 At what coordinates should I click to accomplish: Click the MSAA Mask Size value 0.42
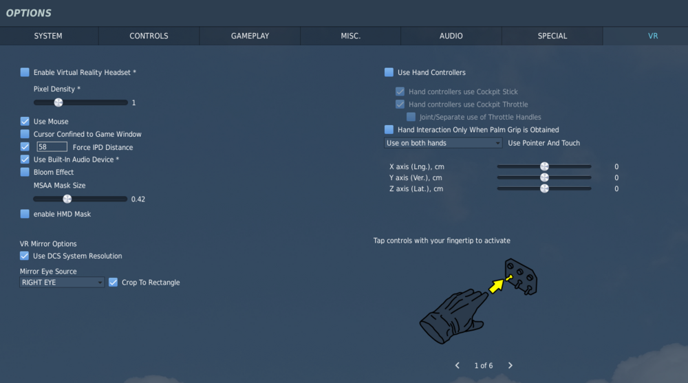tap(138, 199)
